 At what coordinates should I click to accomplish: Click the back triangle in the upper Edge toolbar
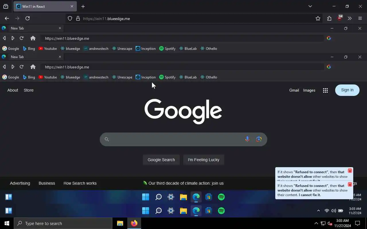point(4,38)
